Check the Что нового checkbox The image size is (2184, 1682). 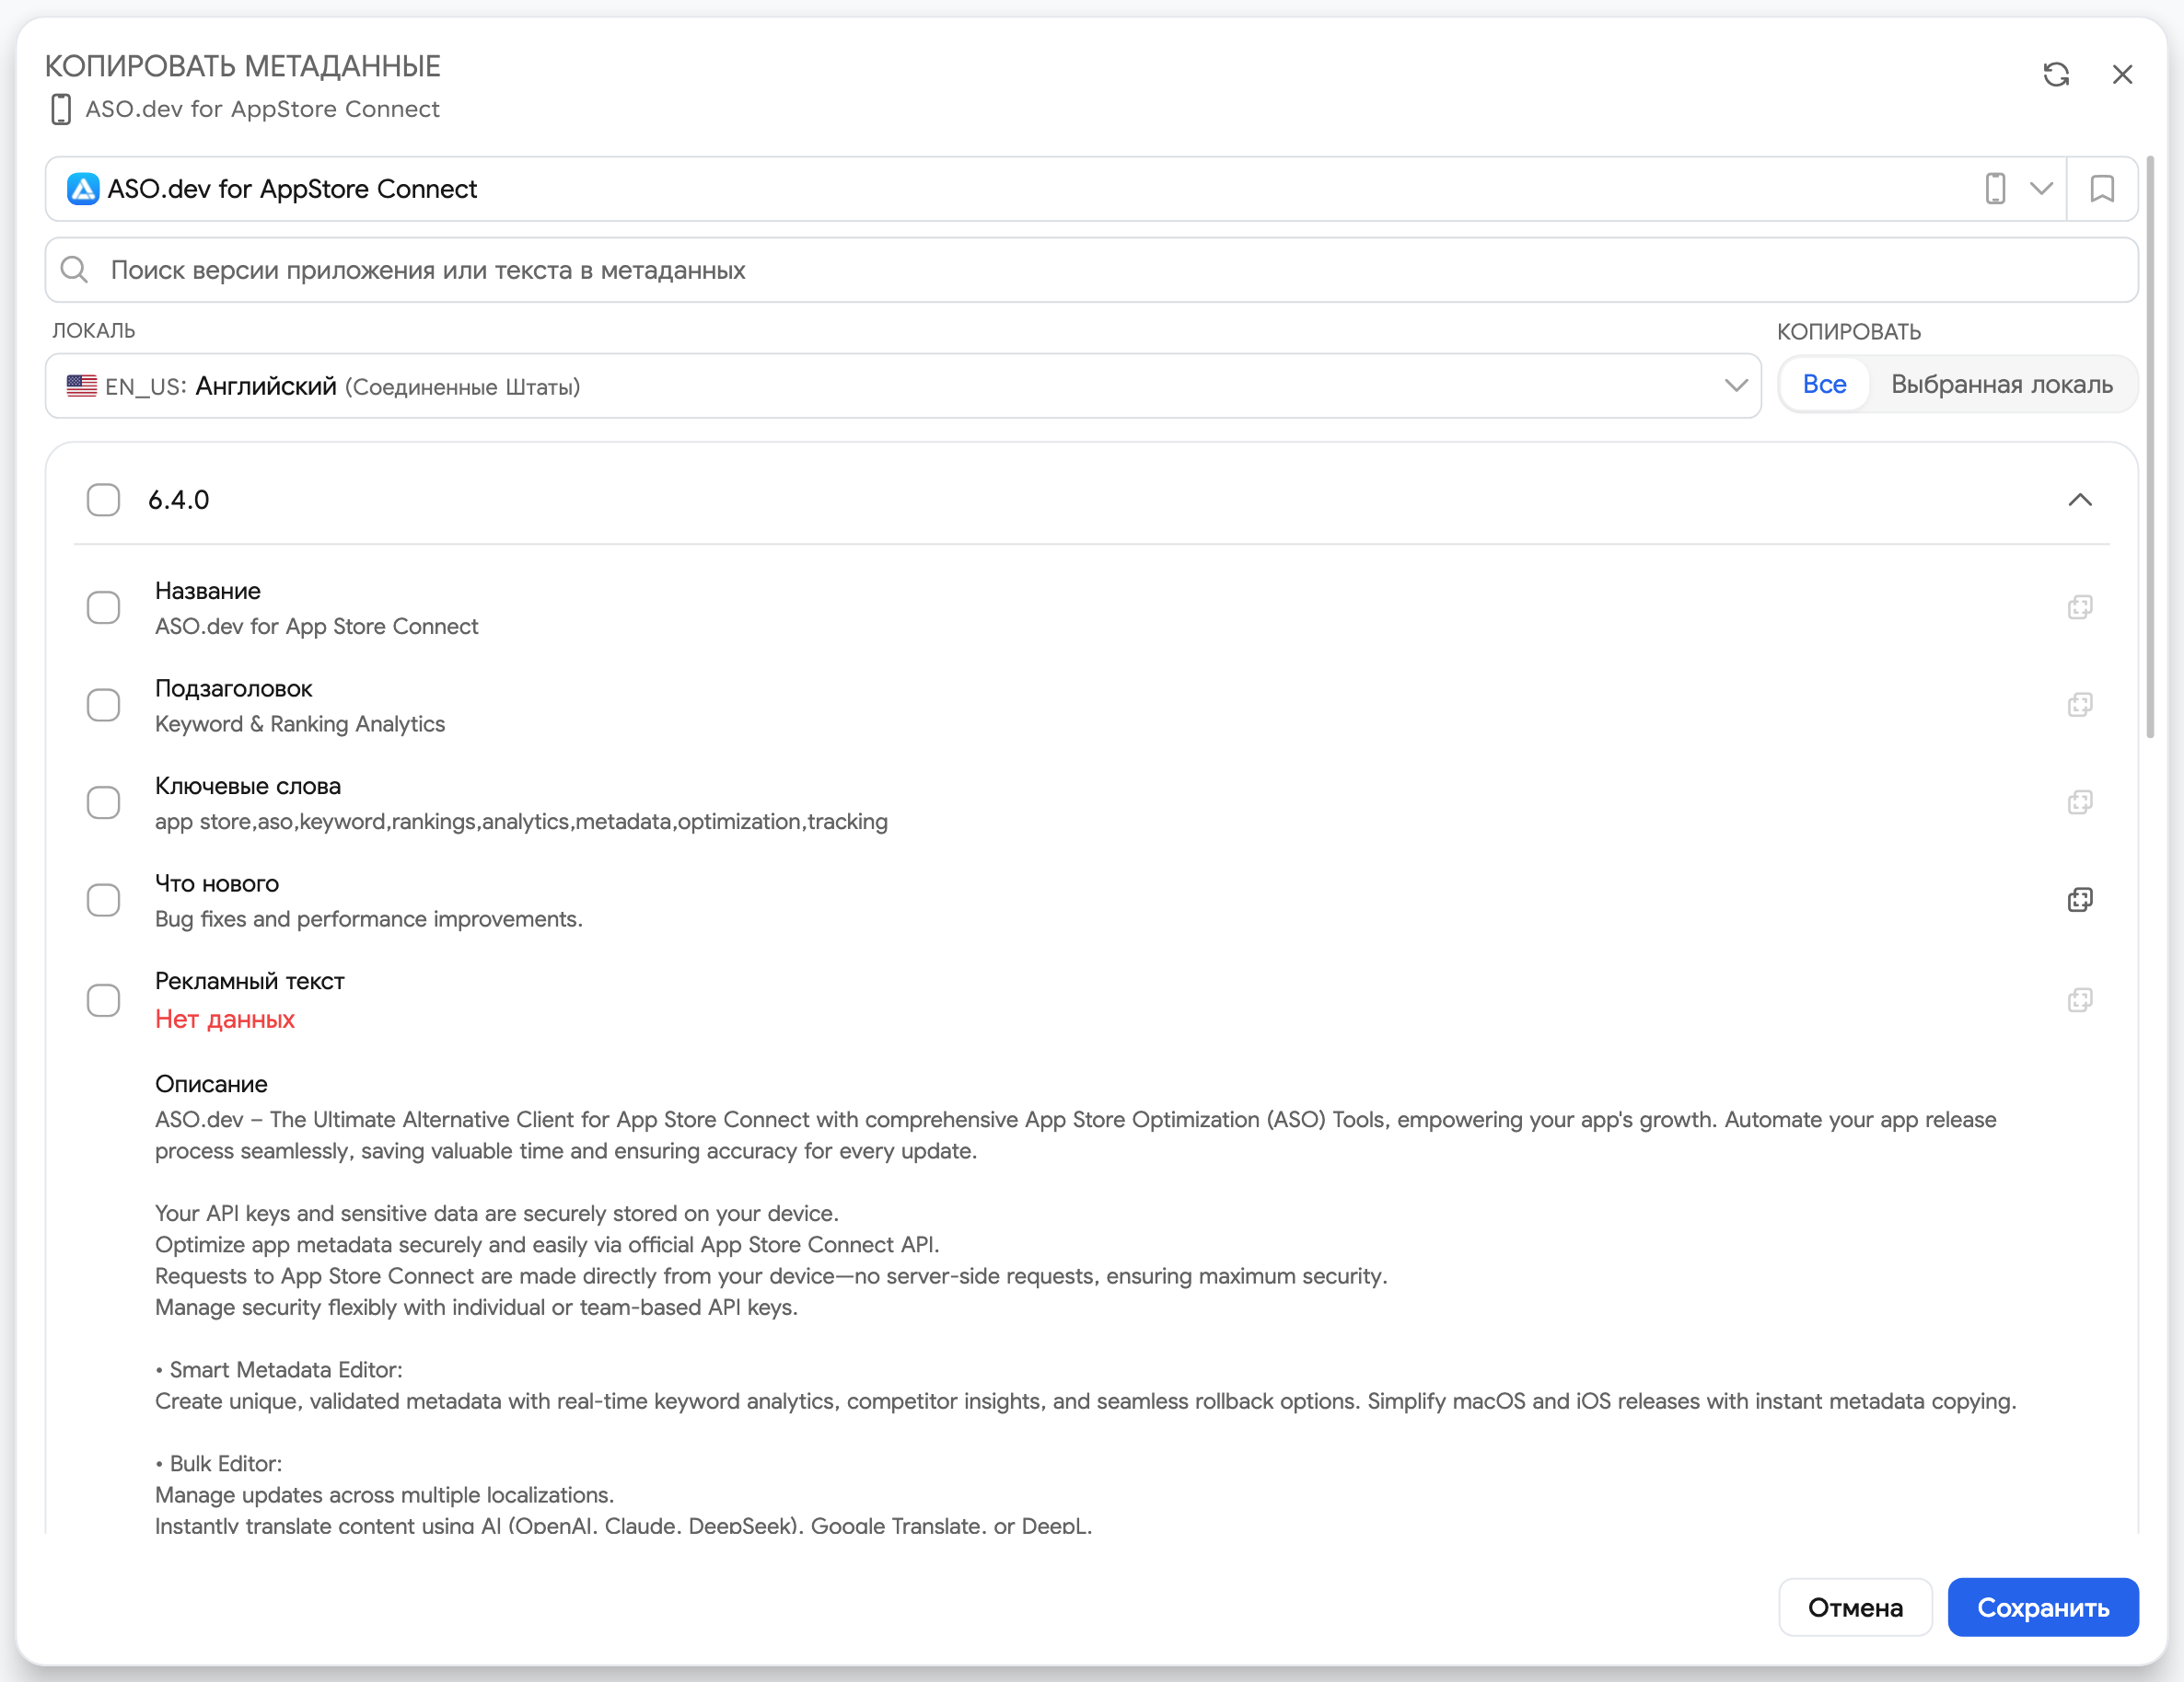[x=103, y=901]
